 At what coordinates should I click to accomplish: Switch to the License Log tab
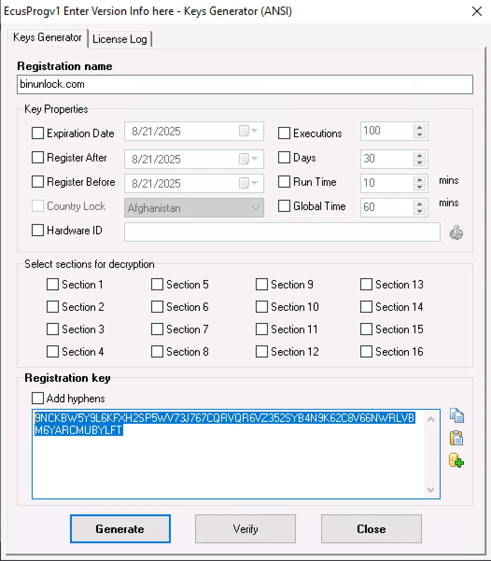click(x=119, y=39)
